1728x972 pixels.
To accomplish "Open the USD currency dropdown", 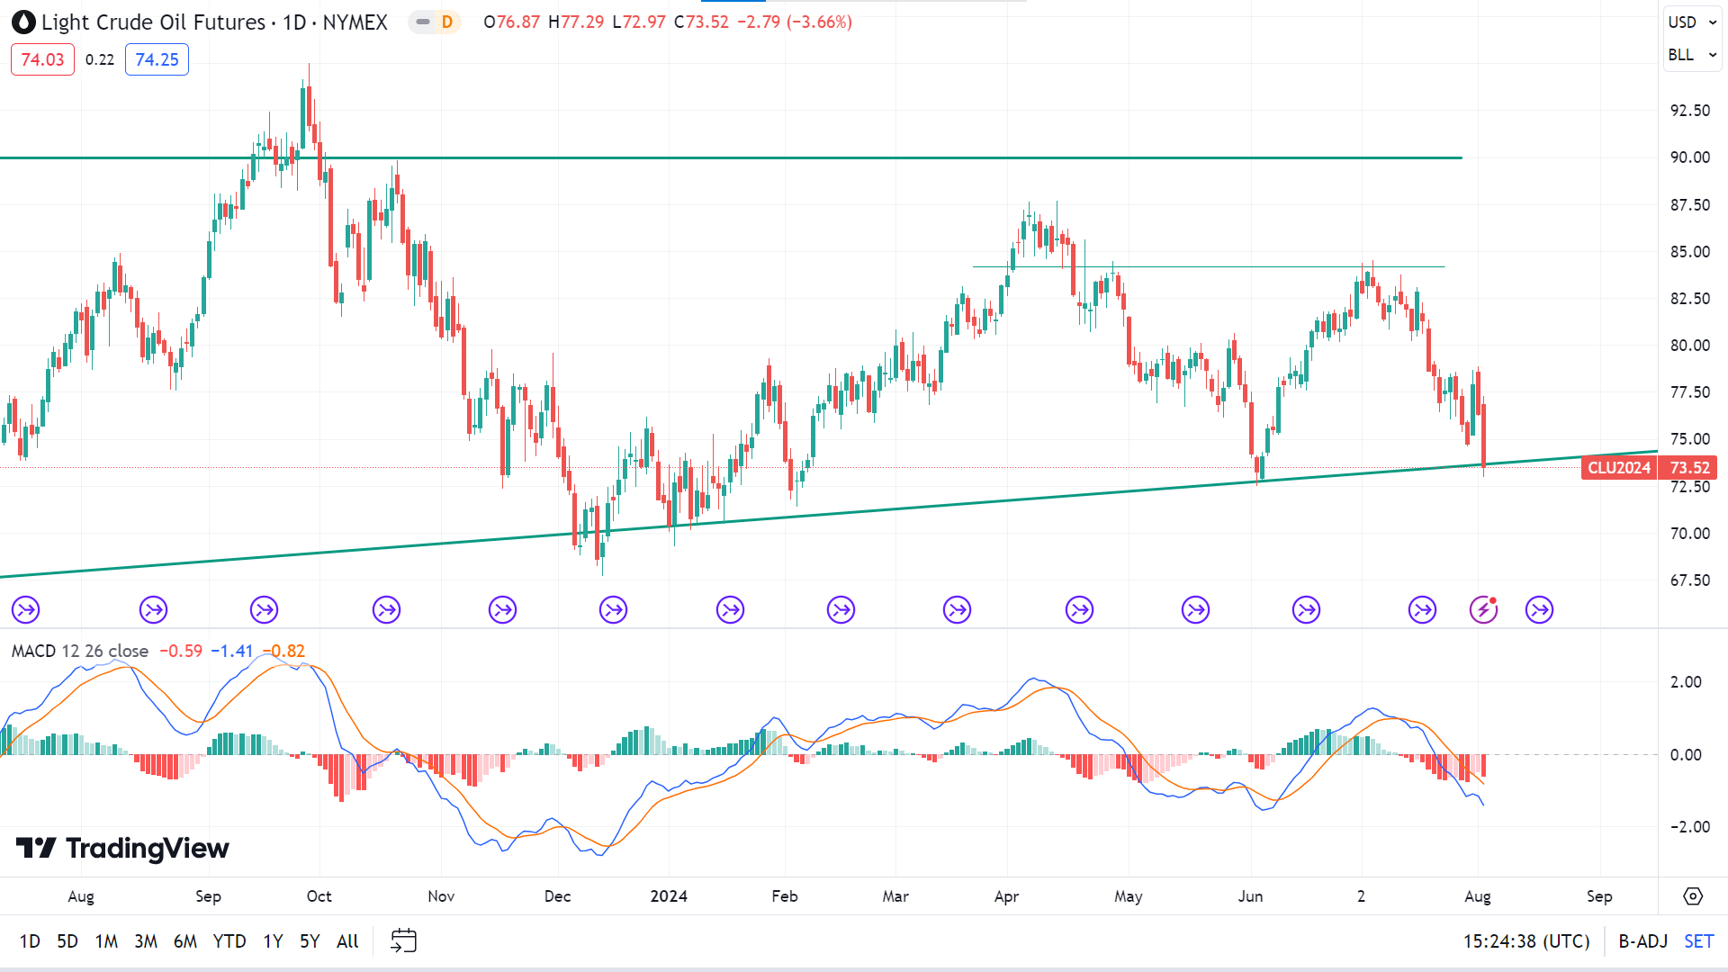I will click(1691, 22).
